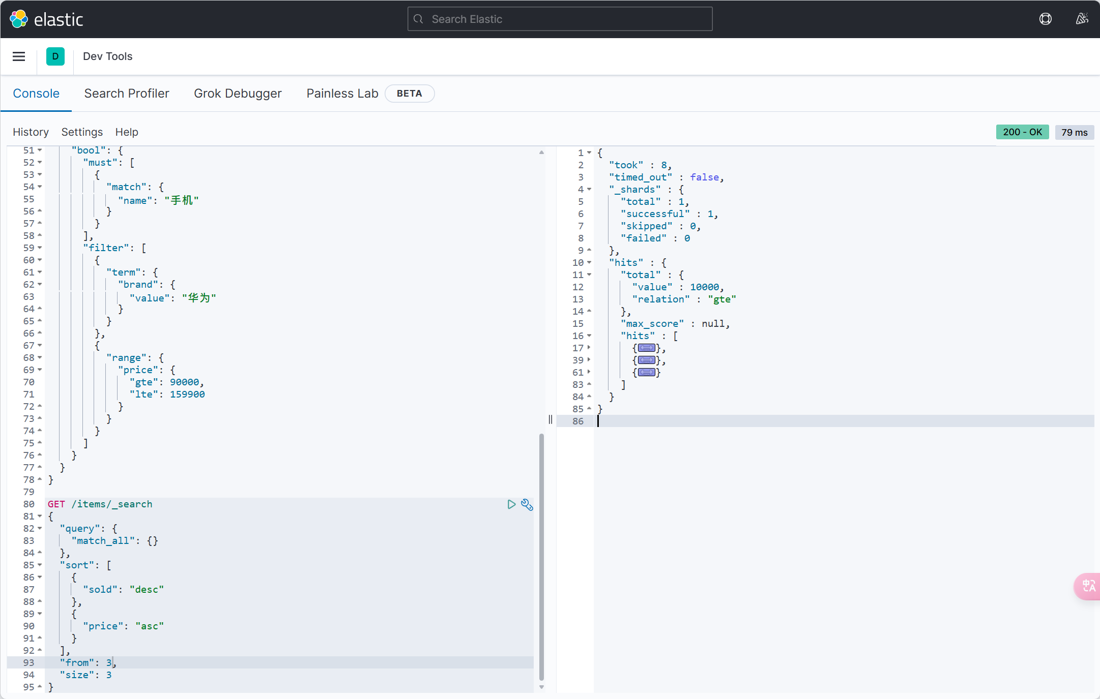Switch to the Search Profiler tab
This screenshot has width=1100, height=699.
(x=127, y=94)
